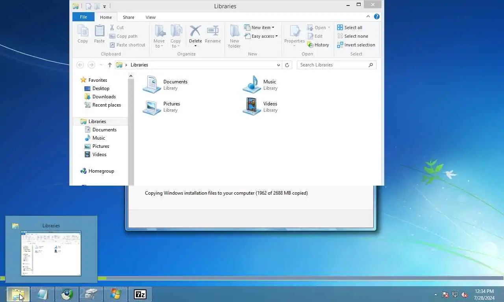Click Select none in the ribbon
This screenshot has height=302, width=504.
point(352,36)
